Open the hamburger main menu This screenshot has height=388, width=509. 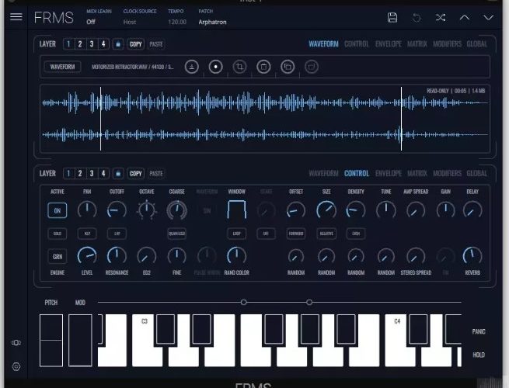16,16
